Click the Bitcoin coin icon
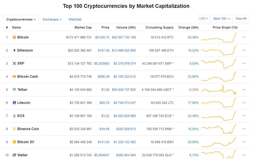The height and width of the screenshot is (159, 260). point(14,37)
